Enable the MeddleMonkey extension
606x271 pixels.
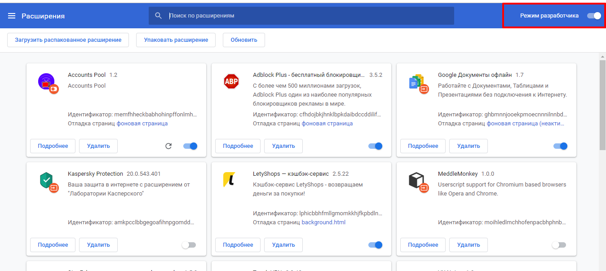click(559, 245)
